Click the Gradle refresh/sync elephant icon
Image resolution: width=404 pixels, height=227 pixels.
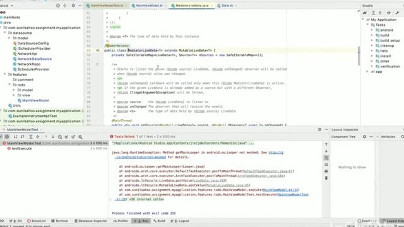tap(365, 13)
